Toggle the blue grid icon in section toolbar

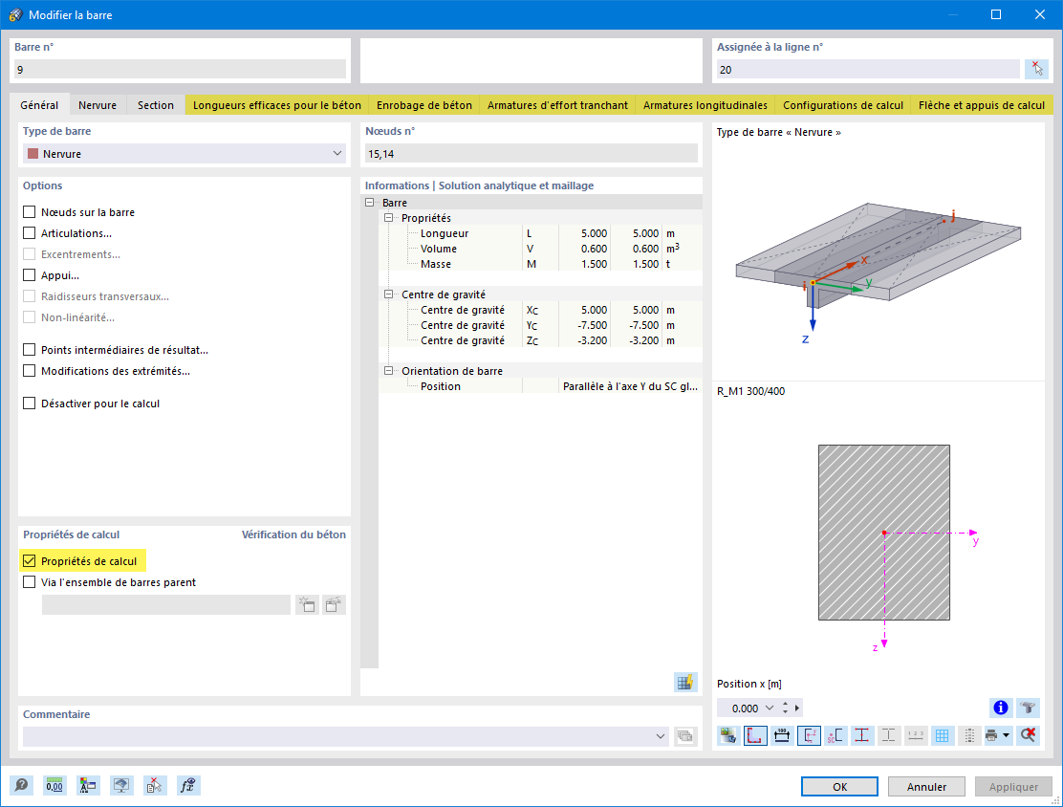942,735
